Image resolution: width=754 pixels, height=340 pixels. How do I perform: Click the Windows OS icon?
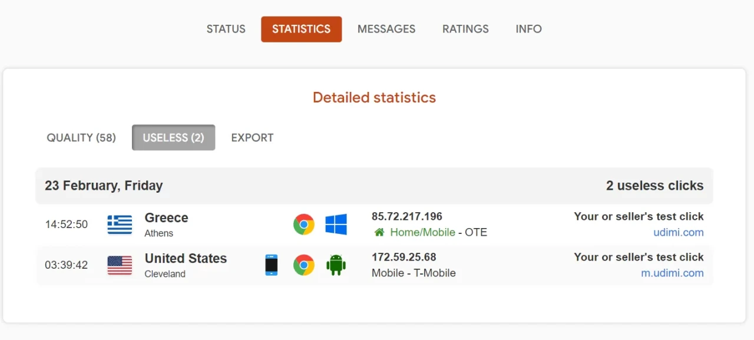[x=336, y=225]
